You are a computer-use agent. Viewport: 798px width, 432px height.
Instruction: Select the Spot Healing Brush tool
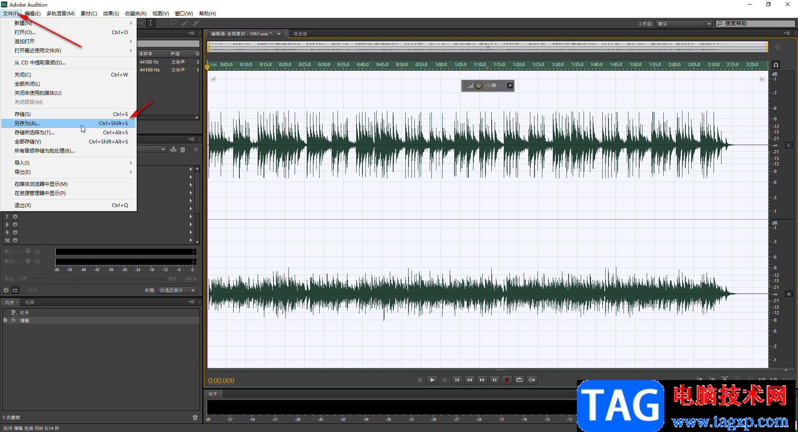(195, 23)
